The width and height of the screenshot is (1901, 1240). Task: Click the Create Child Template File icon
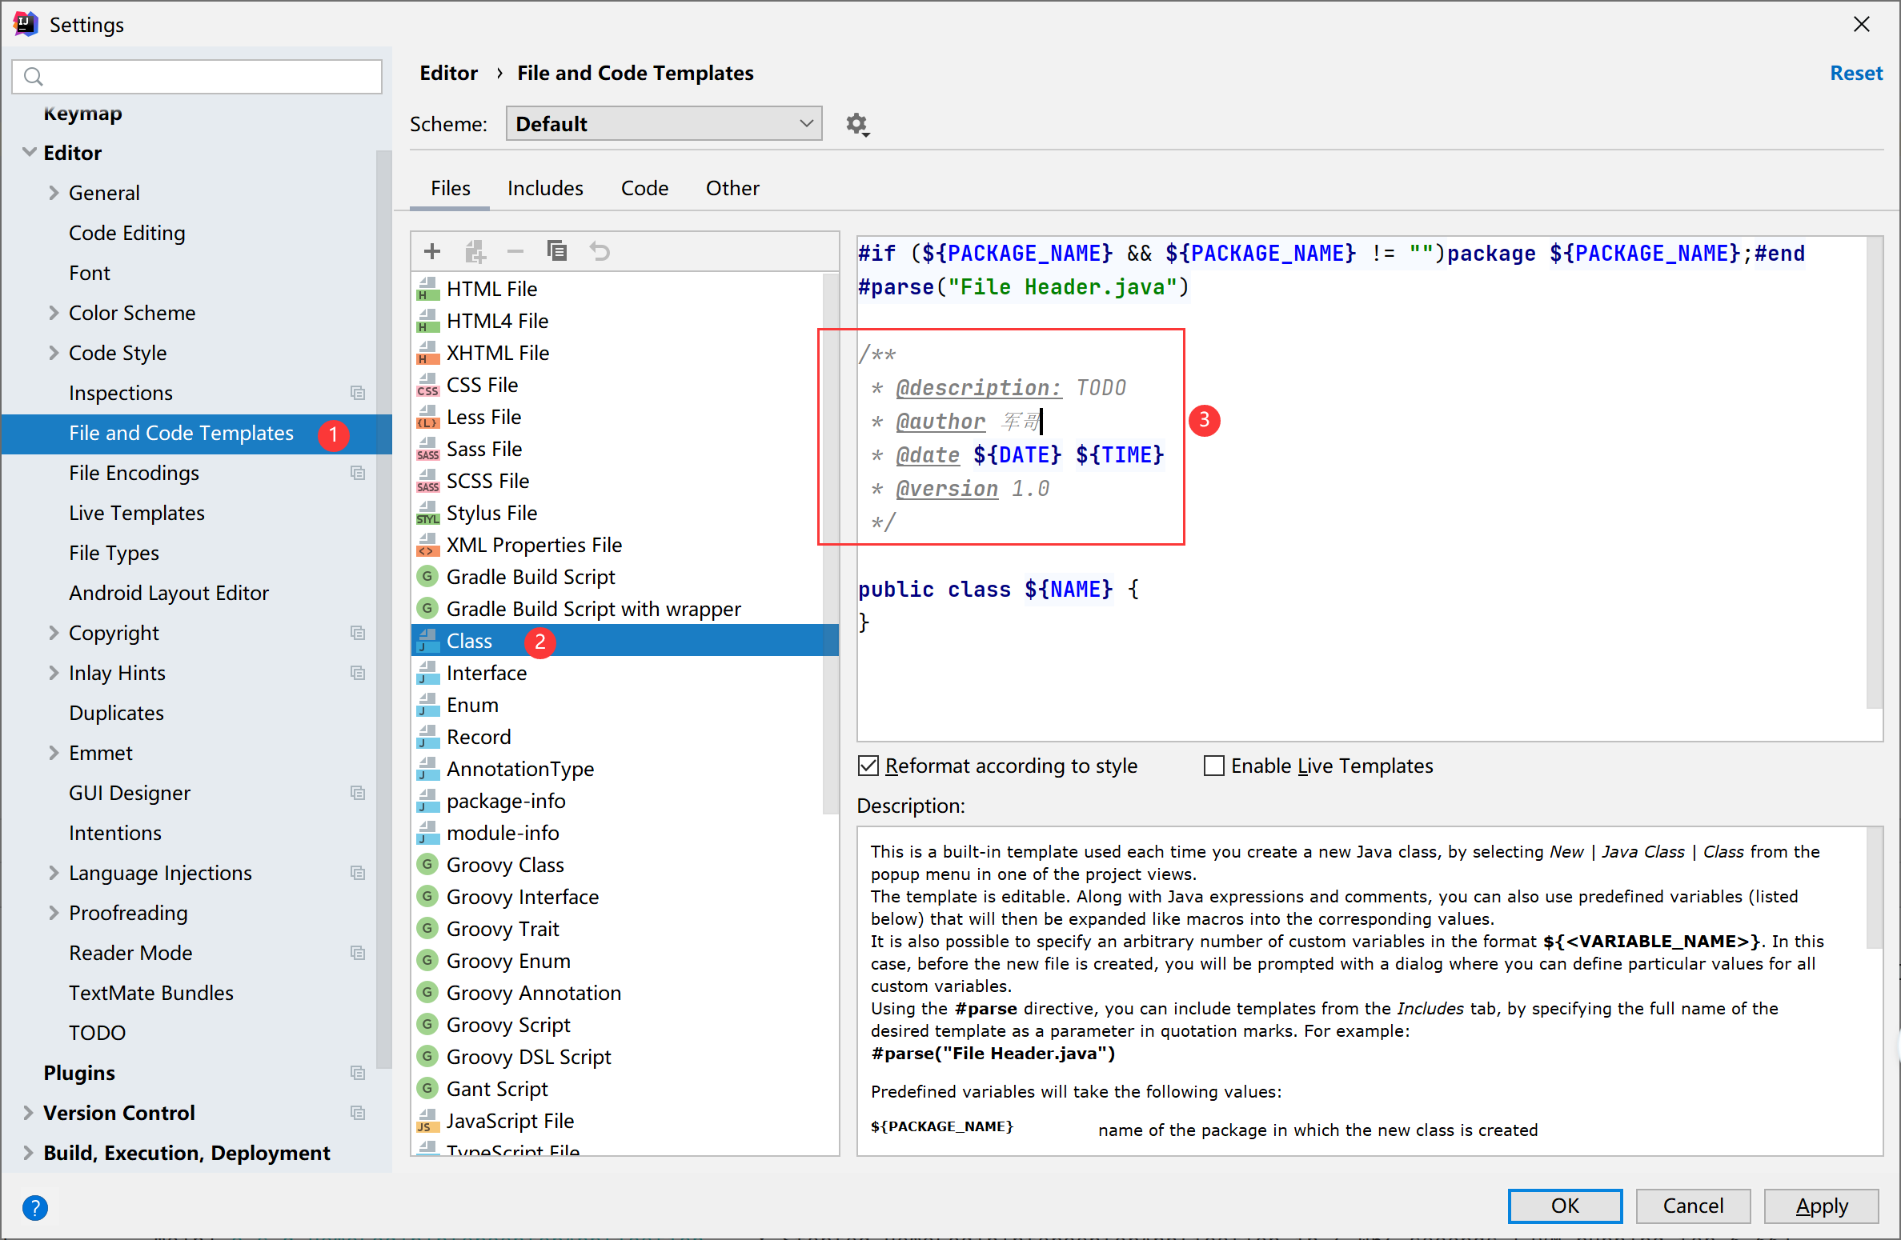tap(475, 251)
